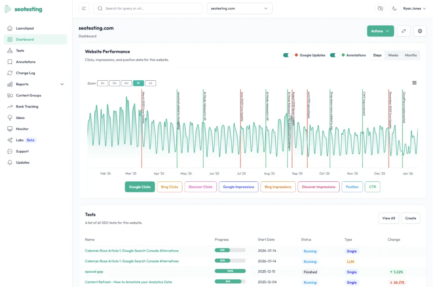Viewport: 433px width, 287px height.
Task: Select the Tests beaker icon in sidebar
Action: [x=9, y=50]
